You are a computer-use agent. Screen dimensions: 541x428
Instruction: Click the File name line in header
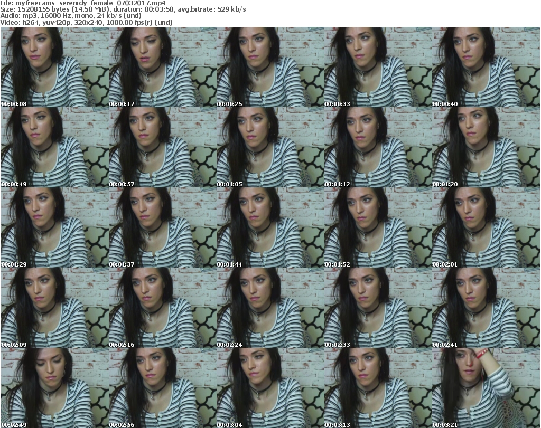coord(83,3)
